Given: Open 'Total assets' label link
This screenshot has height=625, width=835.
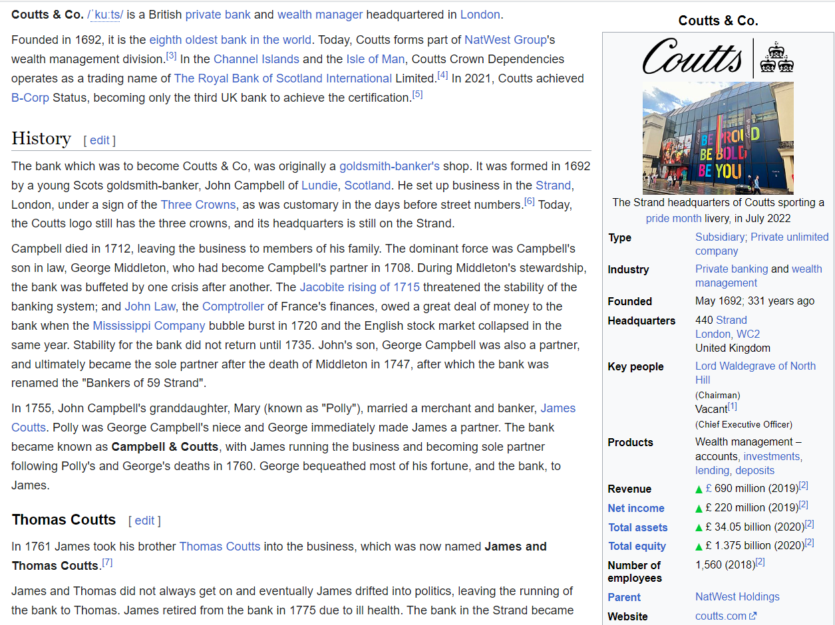Looking at the screenshot, I should (637, 528).
